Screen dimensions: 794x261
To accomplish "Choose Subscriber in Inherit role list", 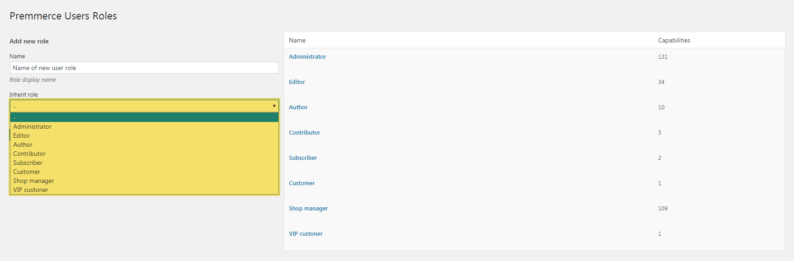I will (x=144, y=163).
